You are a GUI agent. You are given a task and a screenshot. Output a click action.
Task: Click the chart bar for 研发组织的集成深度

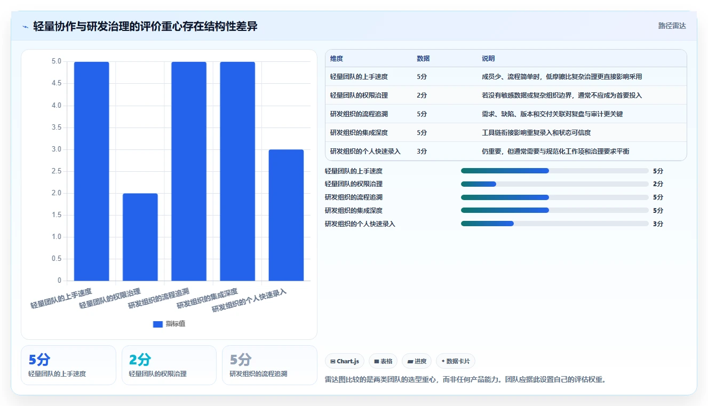237,171
